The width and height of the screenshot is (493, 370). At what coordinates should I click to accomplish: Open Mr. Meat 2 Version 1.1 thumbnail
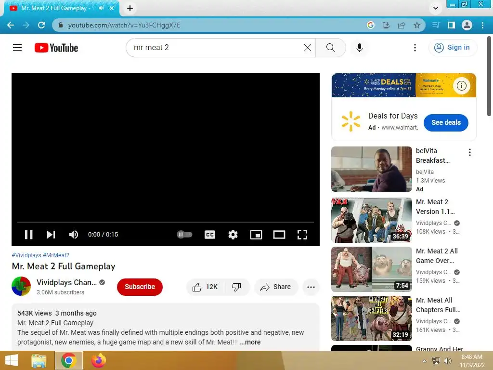point(372,220)
